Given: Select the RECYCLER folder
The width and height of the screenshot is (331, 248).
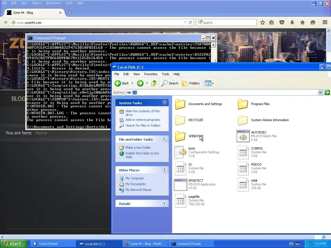Looking at the screenshot, I should tap(189, 120).
